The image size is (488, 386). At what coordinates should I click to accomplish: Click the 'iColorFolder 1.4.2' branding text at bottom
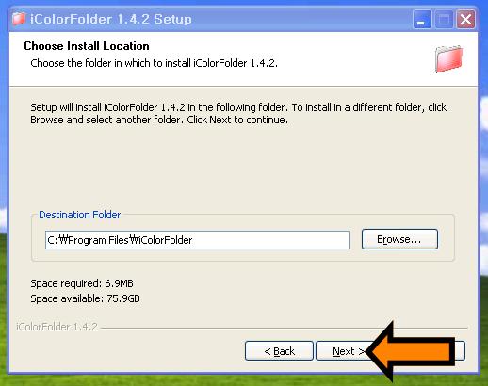coord(57,327)
